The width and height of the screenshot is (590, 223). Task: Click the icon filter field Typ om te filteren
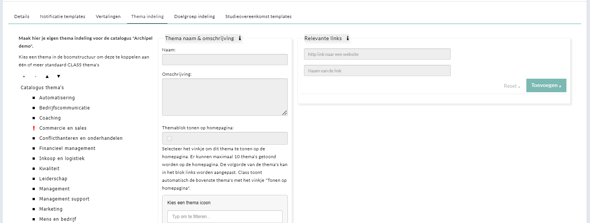click(x=225, y=217)
